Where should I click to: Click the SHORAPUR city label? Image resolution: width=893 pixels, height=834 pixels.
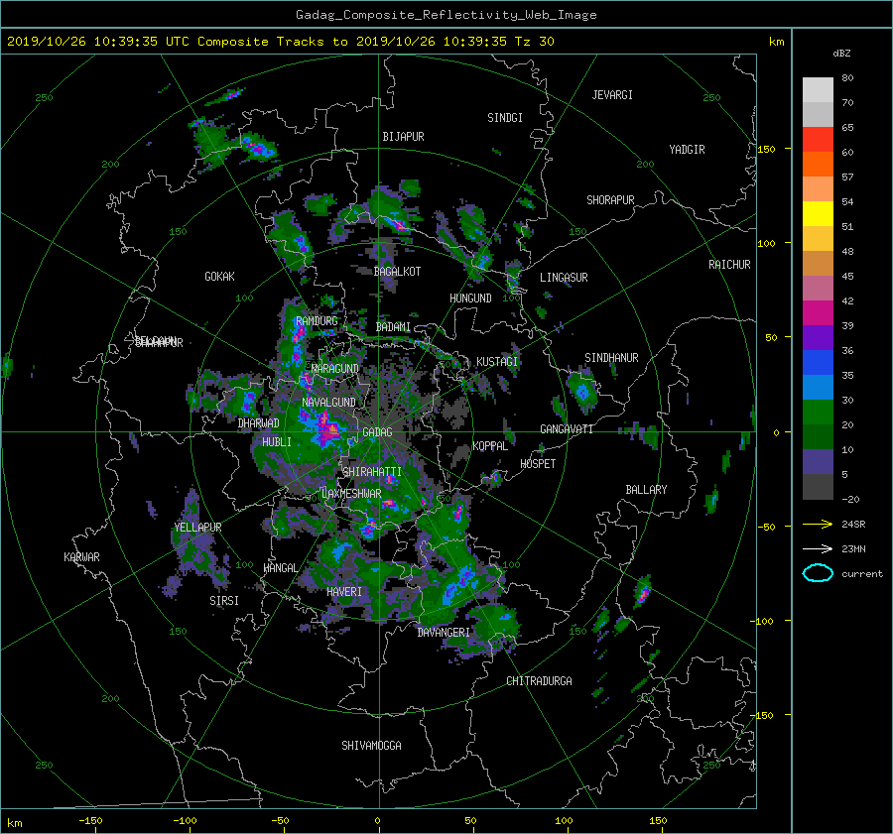coord(610,200)
